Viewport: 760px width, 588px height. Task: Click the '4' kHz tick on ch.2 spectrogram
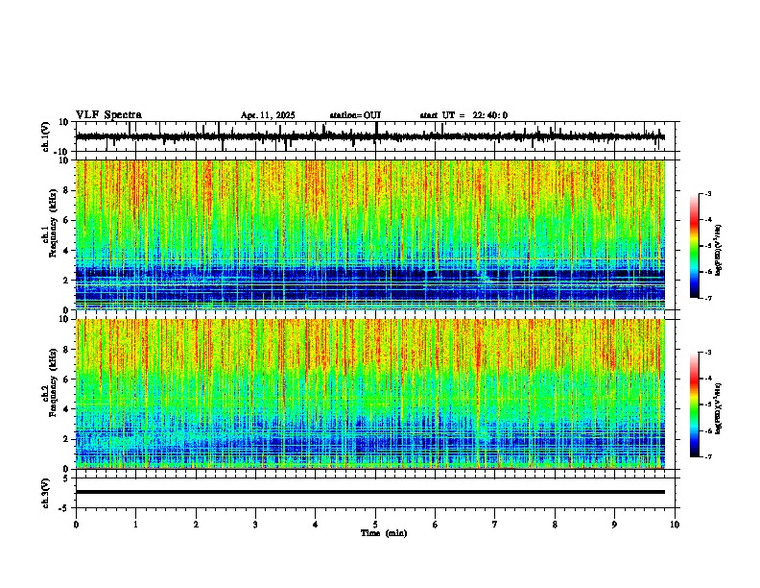coord(66,409)
